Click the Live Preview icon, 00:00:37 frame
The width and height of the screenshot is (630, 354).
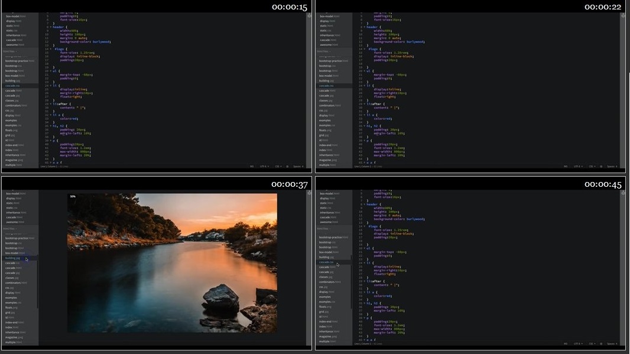tap(309, 193)
